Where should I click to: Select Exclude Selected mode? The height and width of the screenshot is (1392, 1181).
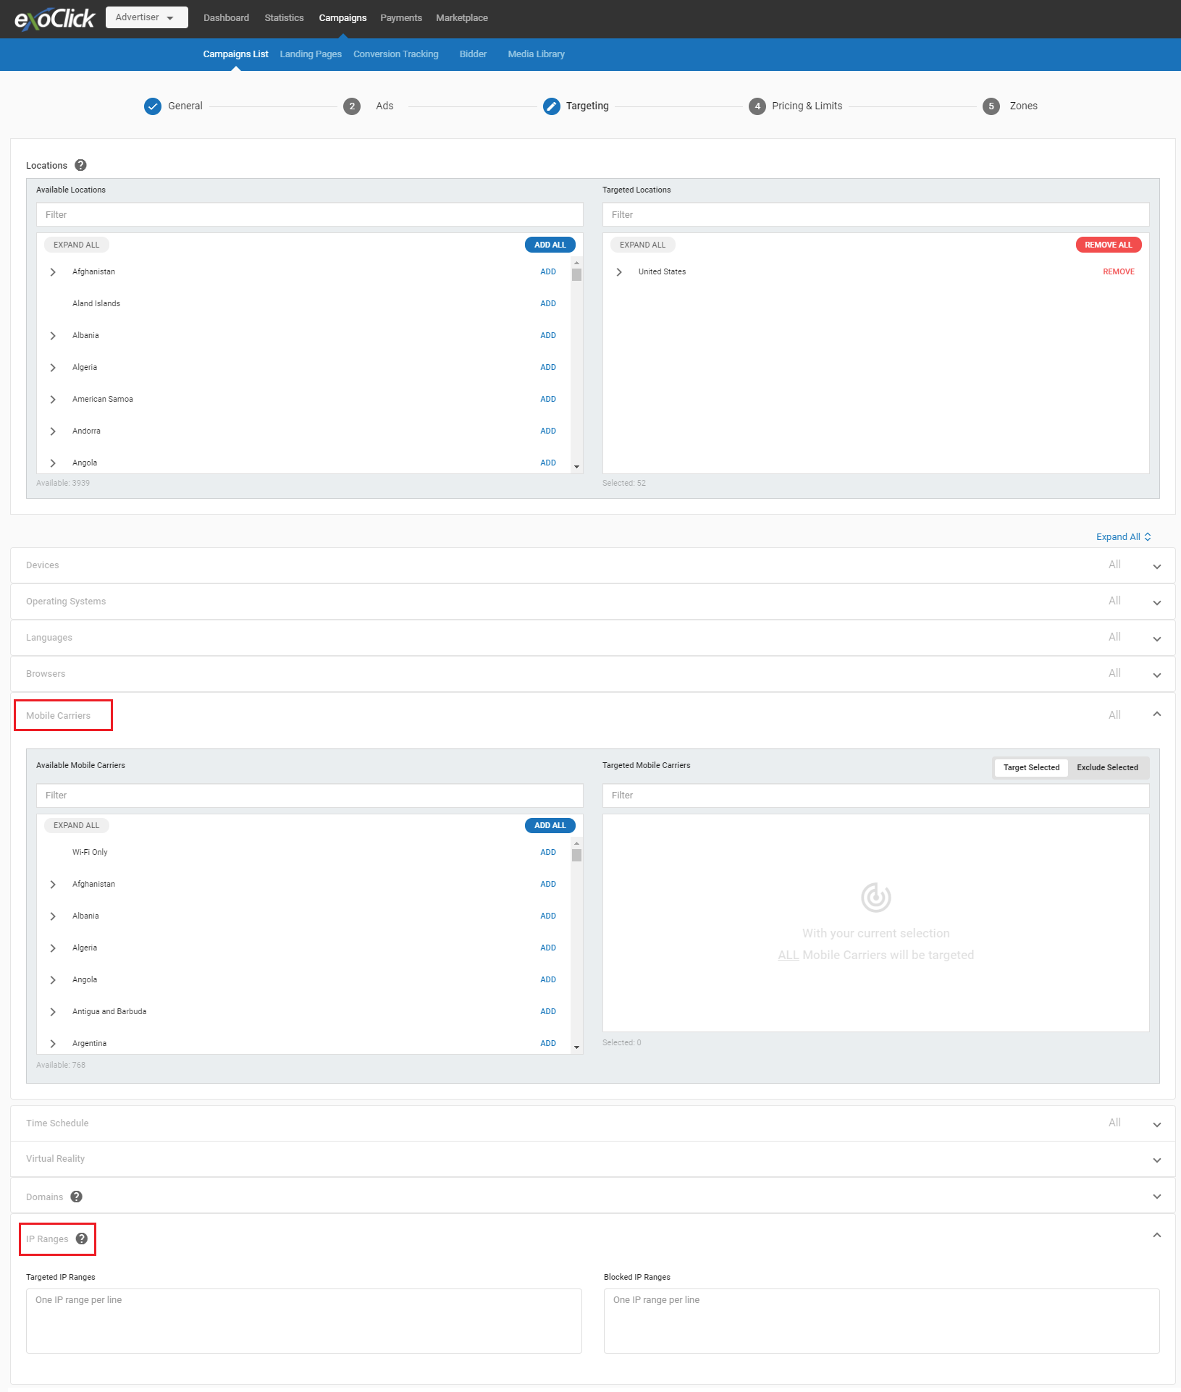point(1107,767)
